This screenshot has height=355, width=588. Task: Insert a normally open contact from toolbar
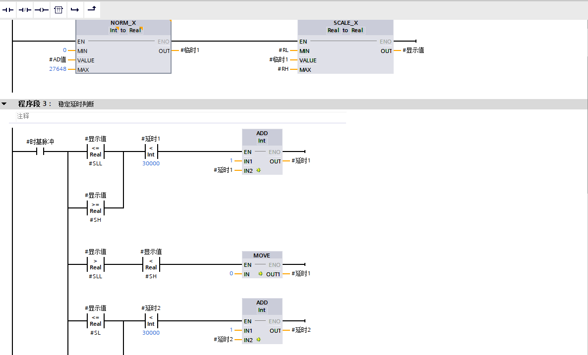tap(8, 10)
